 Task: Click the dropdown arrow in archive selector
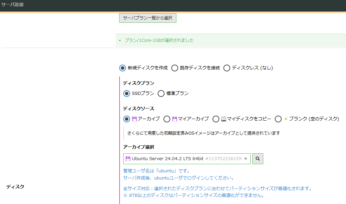pos(246,159)
